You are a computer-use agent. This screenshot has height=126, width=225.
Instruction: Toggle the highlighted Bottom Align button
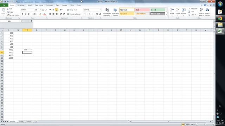(x=57, y=10)
